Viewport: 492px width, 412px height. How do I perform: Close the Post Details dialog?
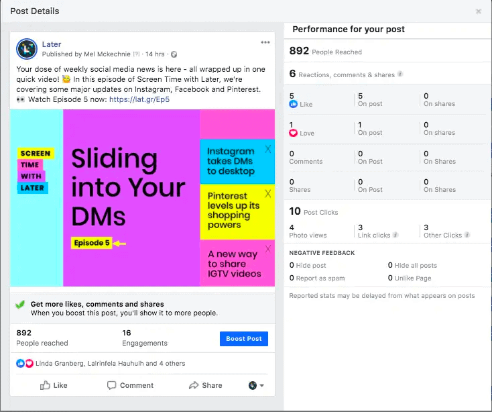(478, 11)
